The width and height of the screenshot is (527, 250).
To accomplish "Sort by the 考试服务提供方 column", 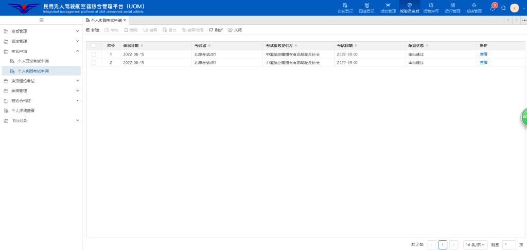I will tap(296, 46).
